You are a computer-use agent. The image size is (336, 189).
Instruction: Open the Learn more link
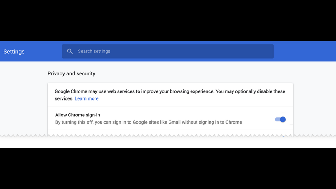[x=87, y=98]
